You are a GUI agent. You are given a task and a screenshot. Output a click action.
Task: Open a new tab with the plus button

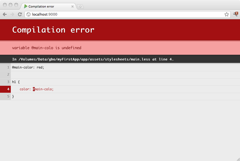pyautogui.click(x=80, y=6)
